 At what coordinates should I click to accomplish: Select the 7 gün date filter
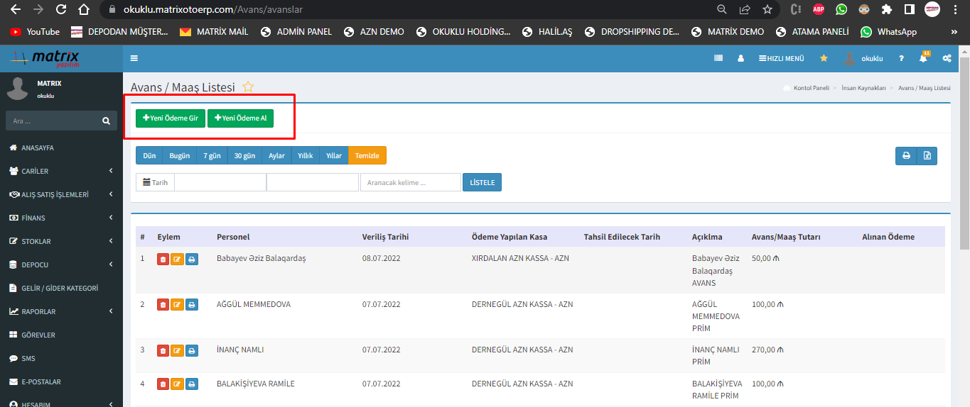[x=212, y=156]
